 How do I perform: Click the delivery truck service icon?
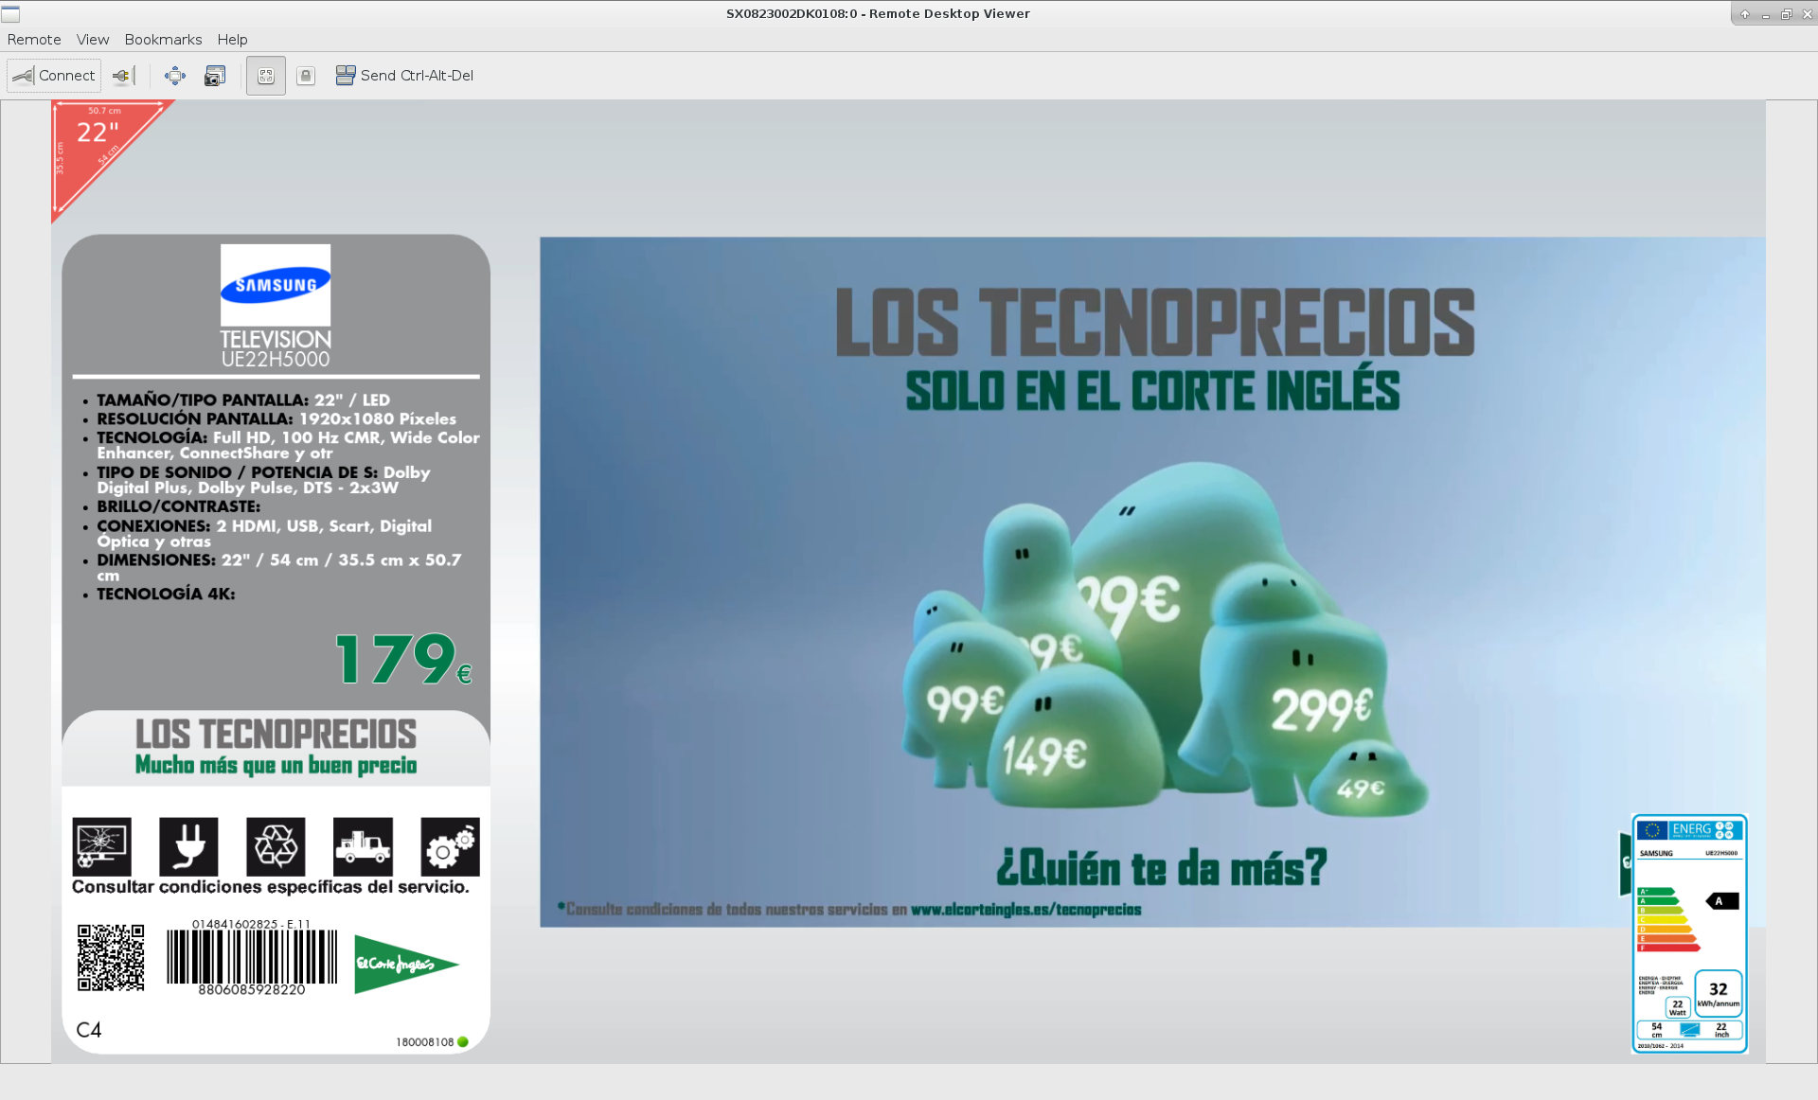coord(363,846)
